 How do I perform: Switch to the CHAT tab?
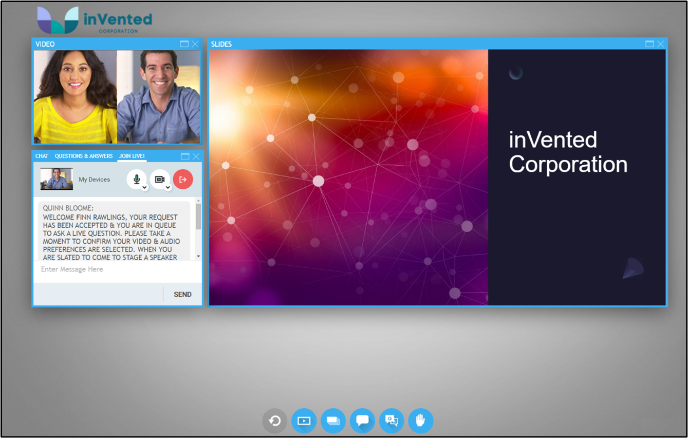point(42,156)
